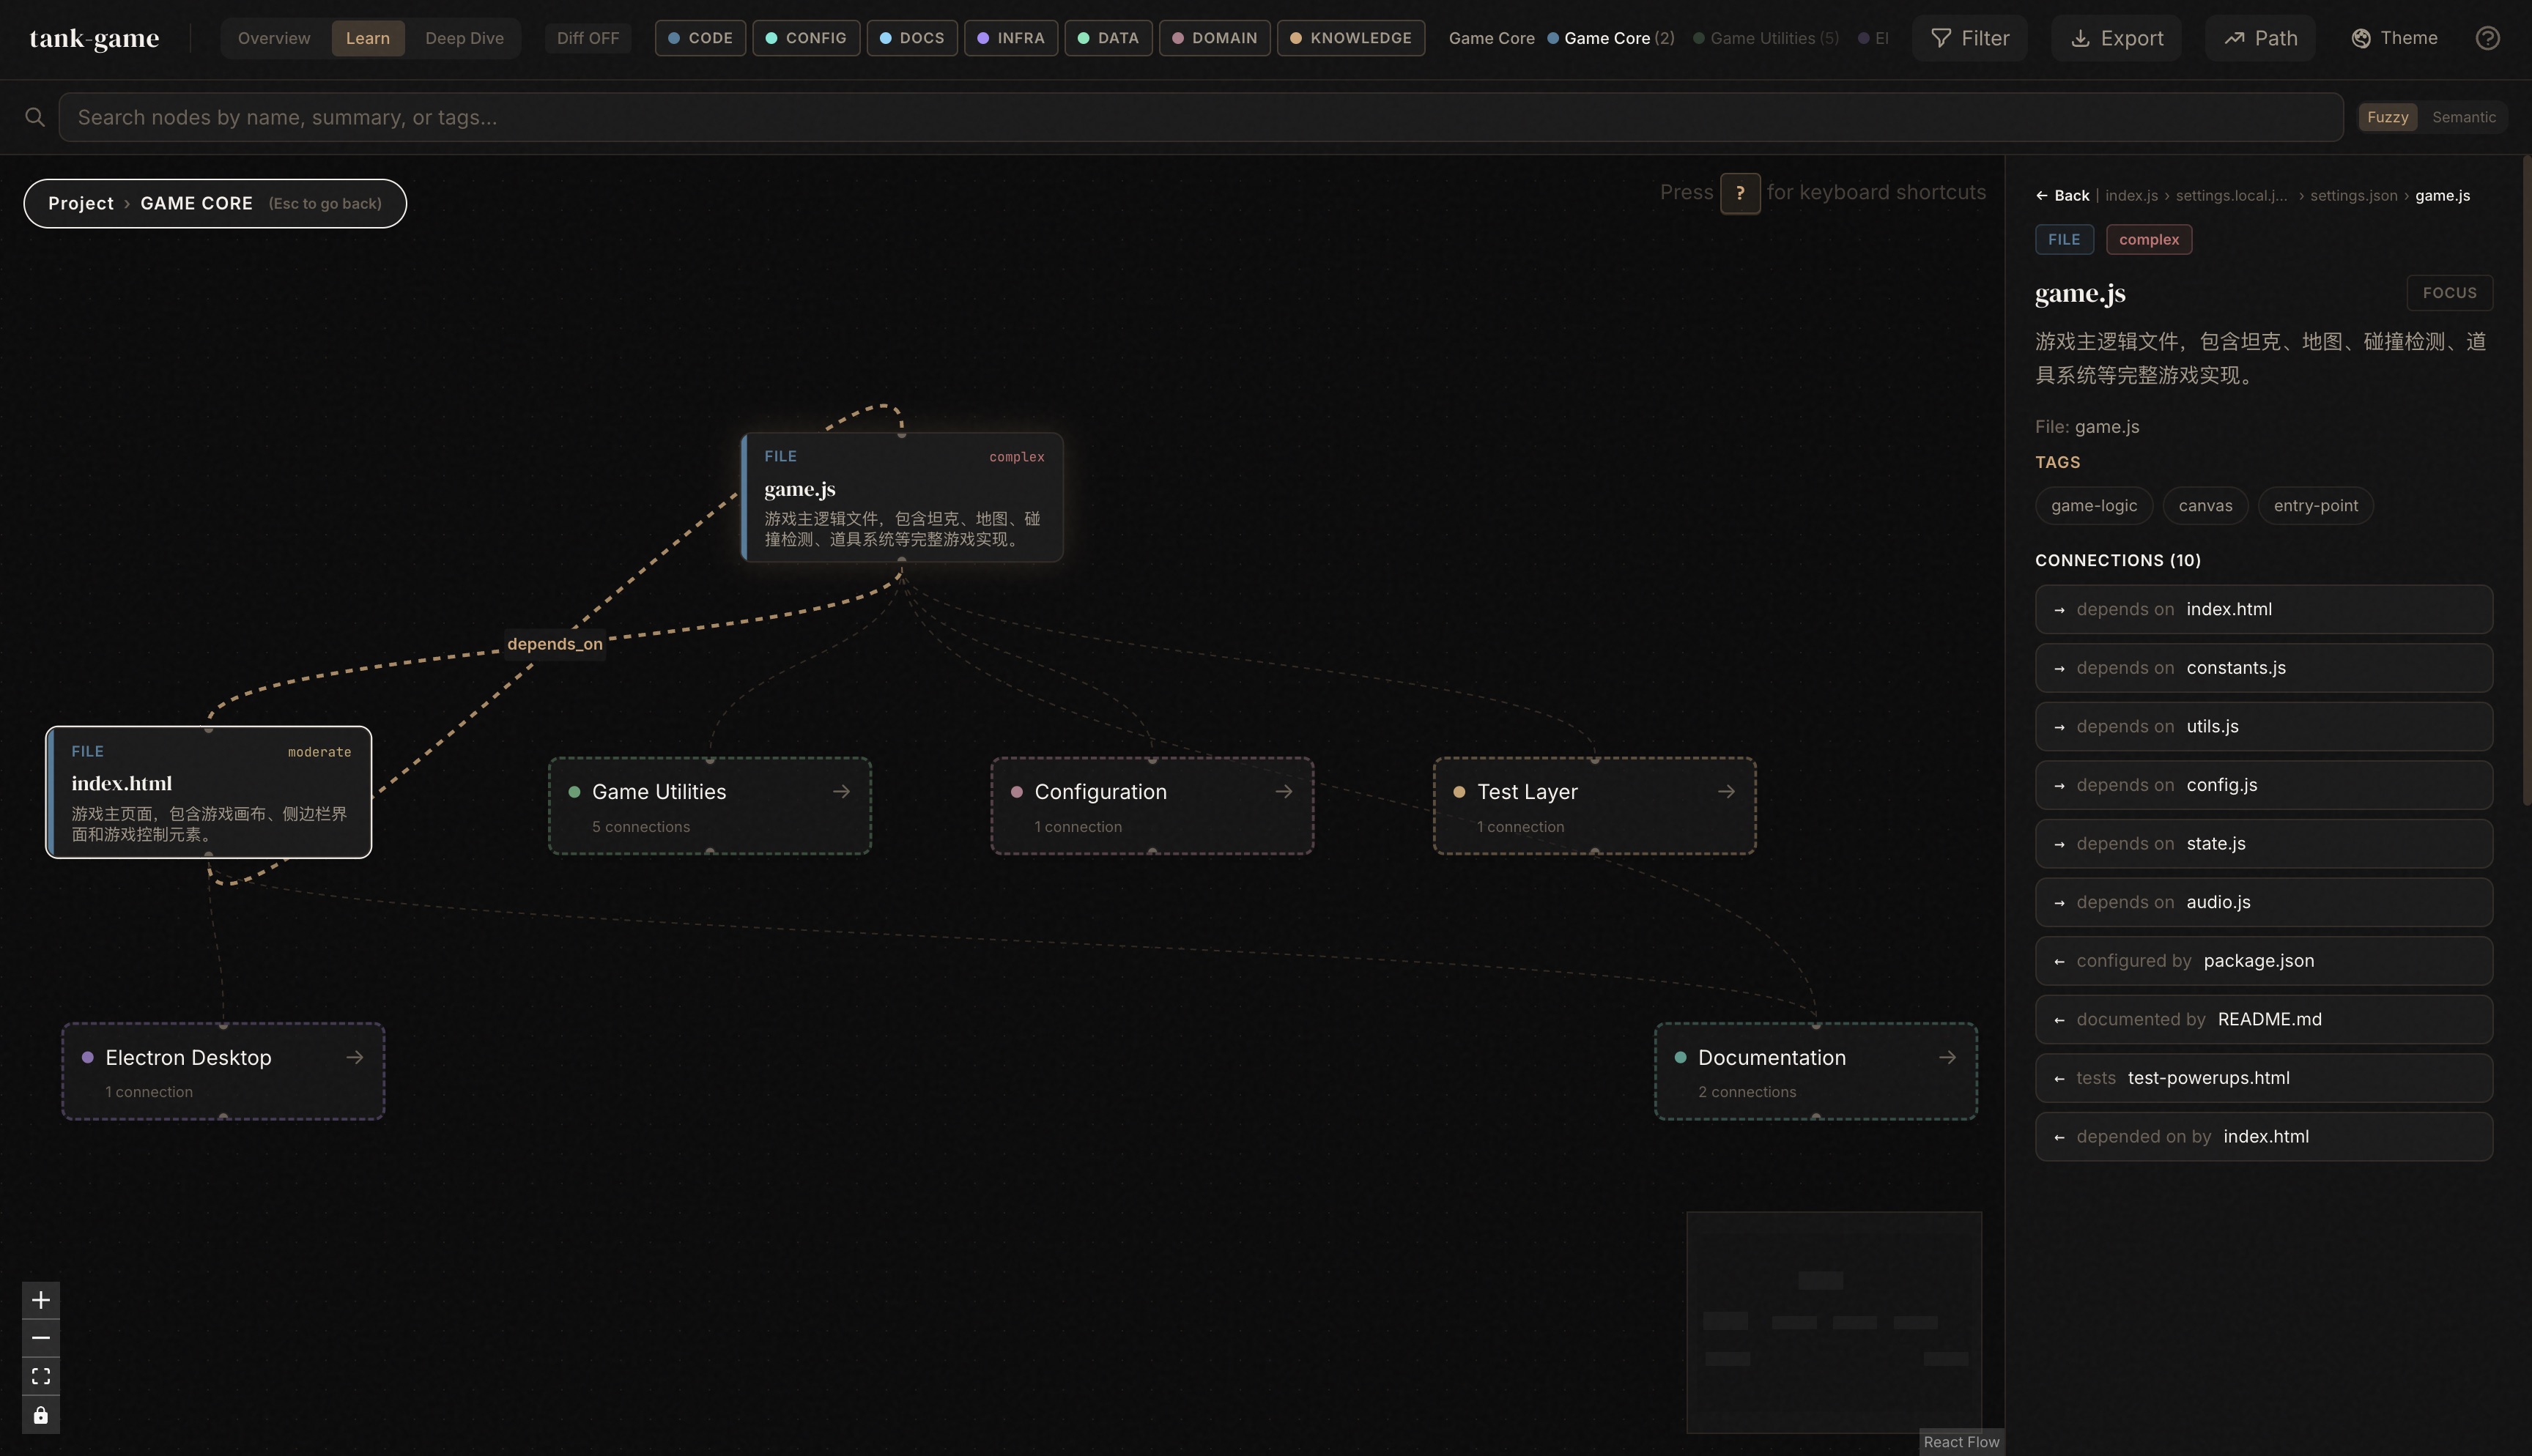The width and height of the screenshot is (2532, 1456).
Task: Open the Theme picker
Action: (2394, 38)
